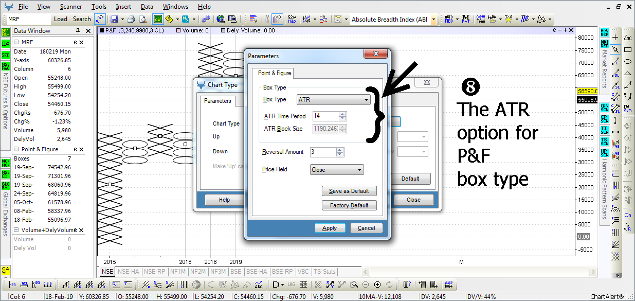Select the Point & Figure tab in Parameters

click(x=275, y=73)
